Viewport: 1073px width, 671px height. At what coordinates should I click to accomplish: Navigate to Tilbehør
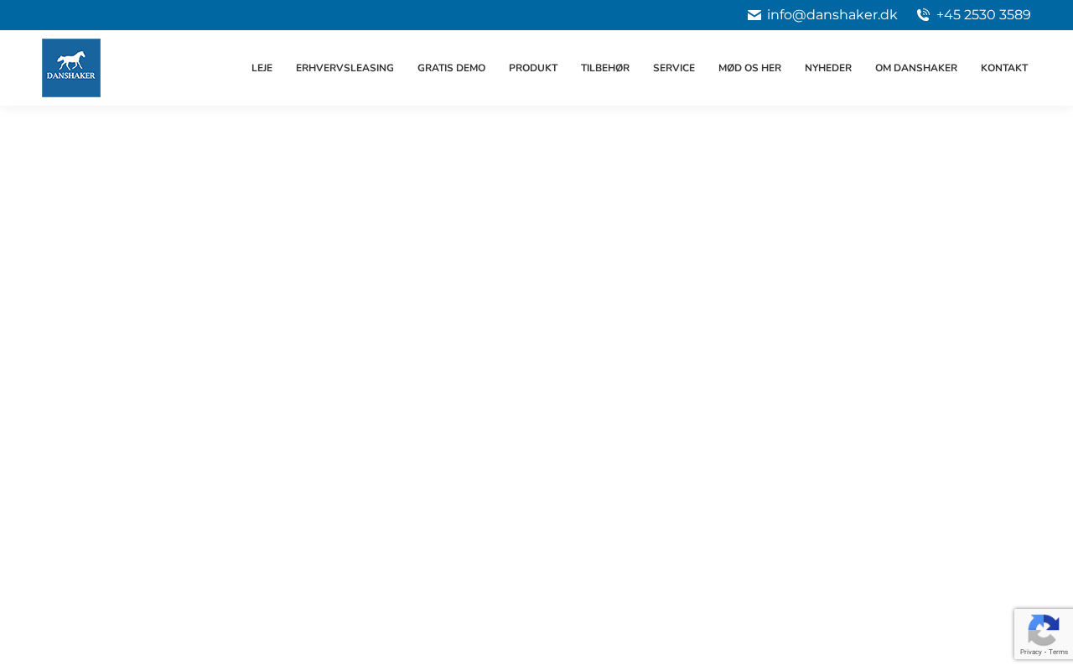coord(605,68)
